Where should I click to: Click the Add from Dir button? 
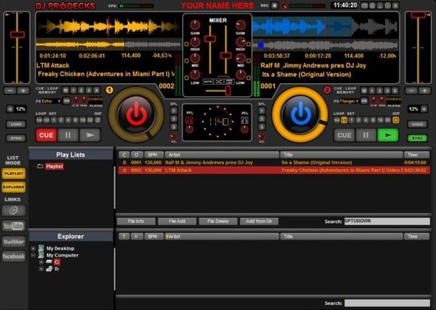pyautogui.click(x=259, y=221)
